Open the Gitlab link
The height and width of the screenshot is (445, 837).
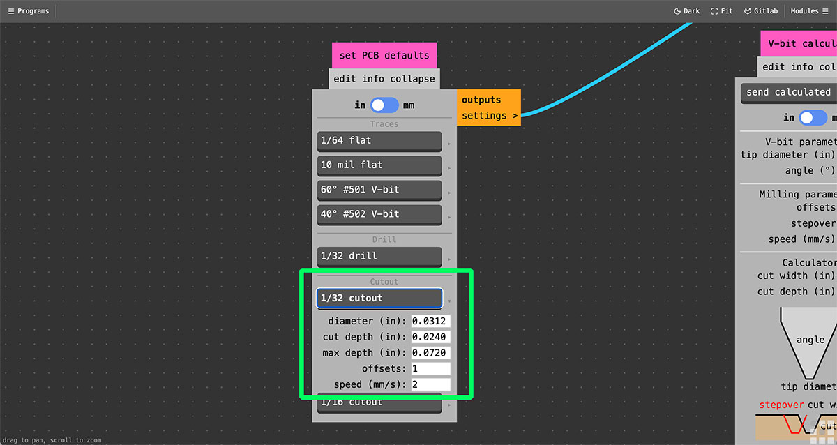pyautogui.click(x=760, y=11)
